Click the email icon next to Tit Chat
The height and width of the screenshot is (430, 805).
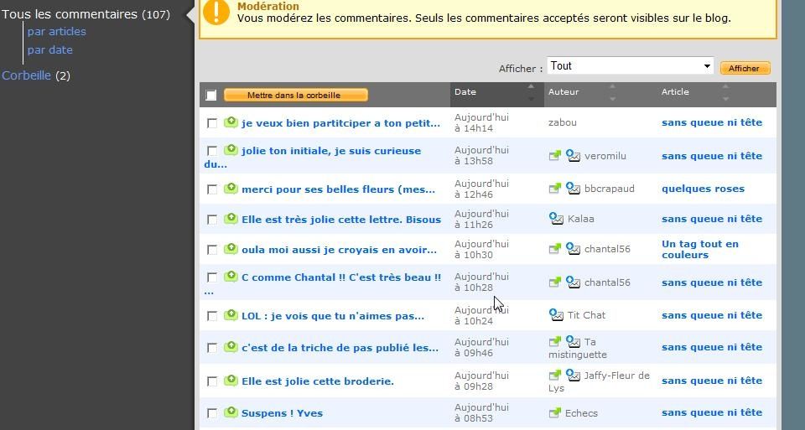click(556, 314)
